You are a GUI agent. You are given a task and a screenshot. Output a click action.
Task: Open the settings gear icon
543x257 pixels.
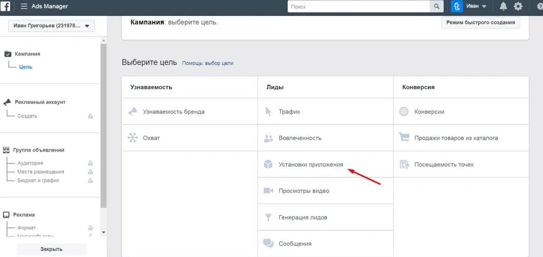518,7
